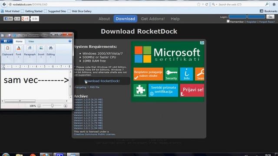Open Get Addons! in site navigation

[152, 19]
